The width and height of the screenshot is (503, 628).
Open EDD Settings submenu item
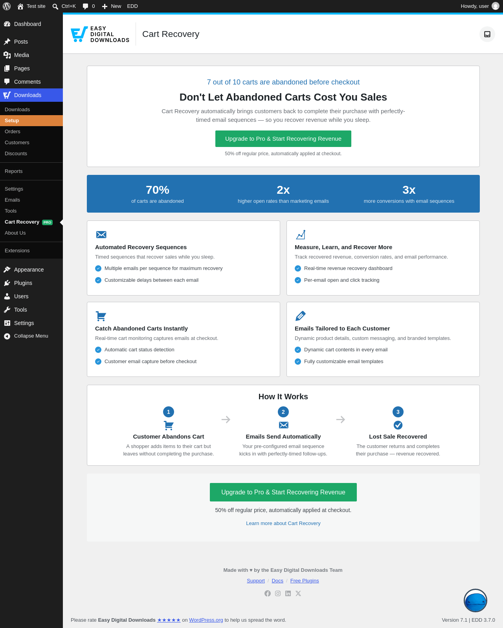pos(31,189)
